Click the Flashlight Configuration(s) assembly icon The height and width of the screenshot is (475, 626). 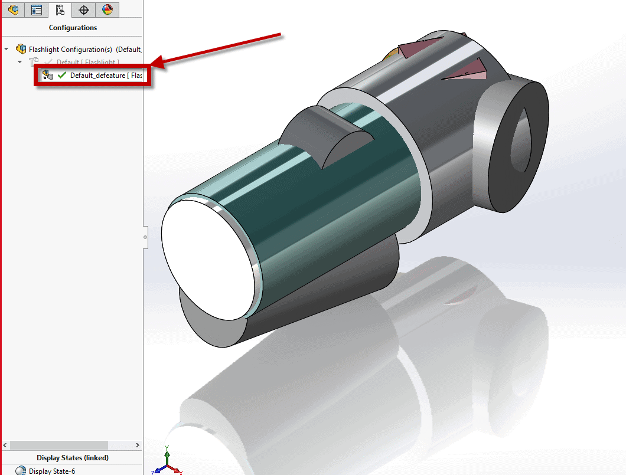21,50
